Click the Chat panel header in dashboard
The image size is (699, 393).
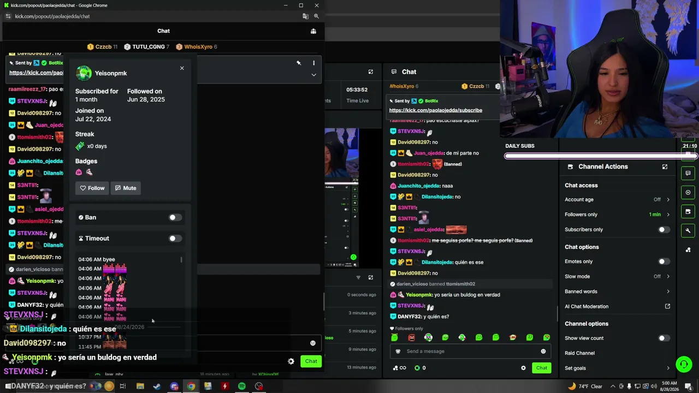click(409, 72)
